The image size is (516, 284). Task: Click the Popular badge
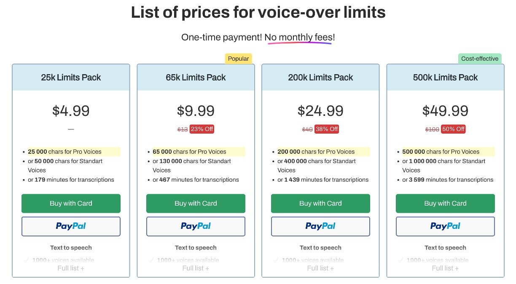[x=238, y=59]
